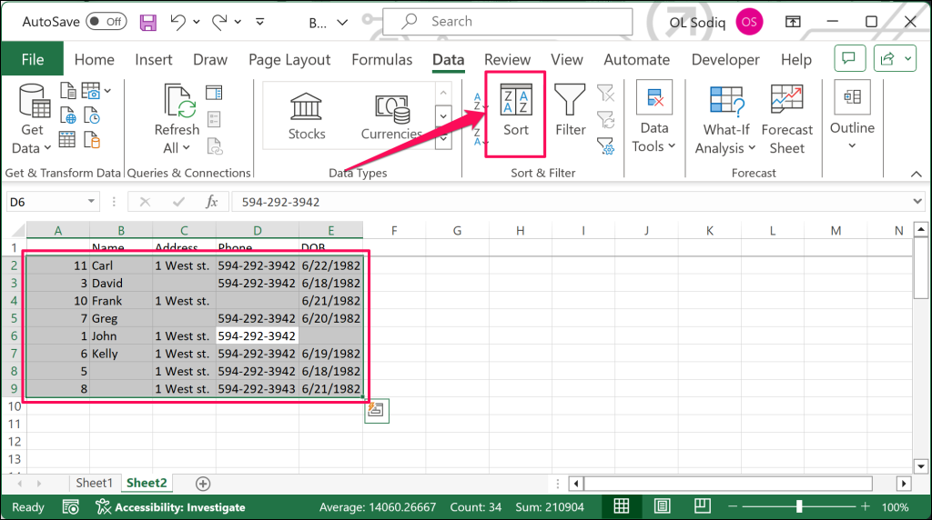Image resolution: width=932 pixels, height=520 pixels.
Task: Toggle the AutoSave switch
Action: point(106,21)
